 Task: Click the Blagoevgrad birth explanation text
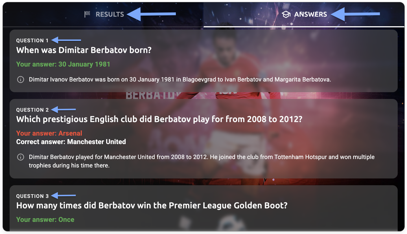point(180,80)
